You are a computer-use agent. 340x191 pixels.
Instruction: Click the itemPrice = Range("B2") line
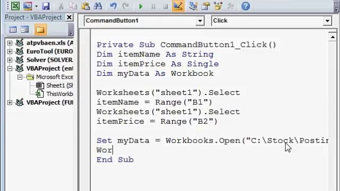157,121
